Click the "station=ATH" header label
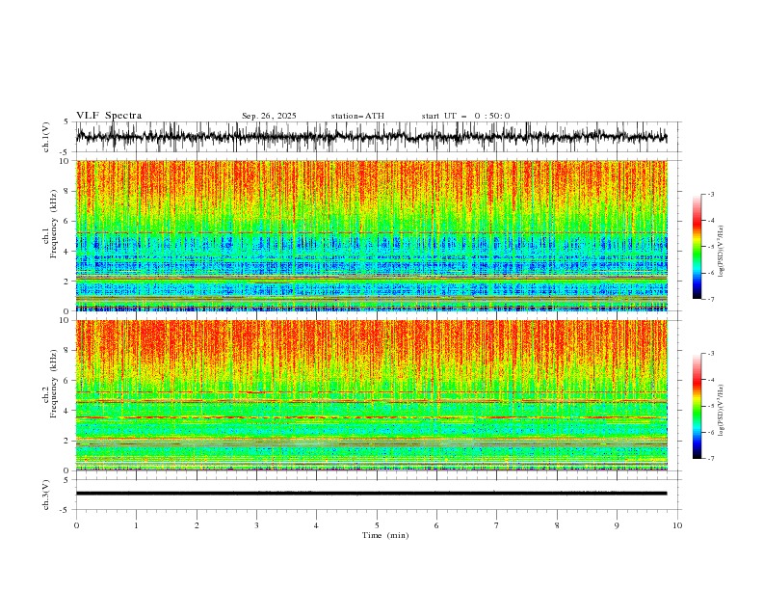763x590 pixels. click(x=357, y=116)
